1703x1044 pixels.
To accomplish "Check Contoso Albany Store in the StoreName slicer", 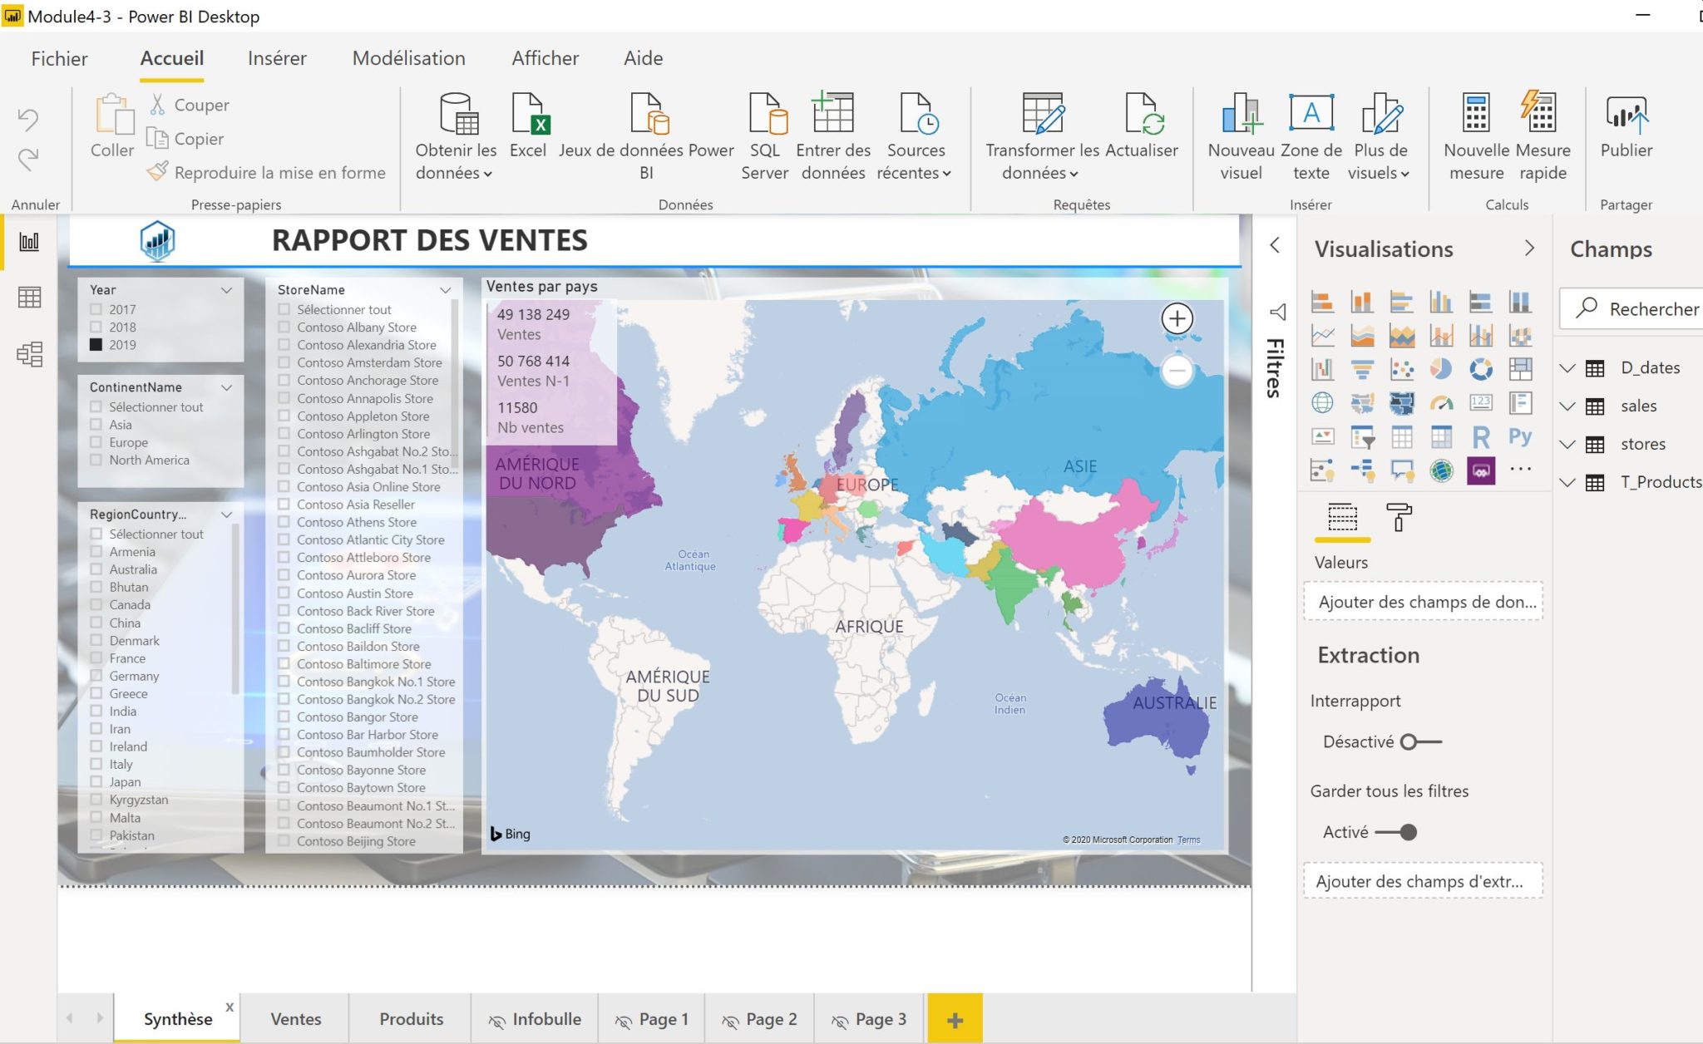I will pos(284,327).
